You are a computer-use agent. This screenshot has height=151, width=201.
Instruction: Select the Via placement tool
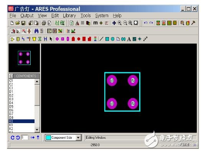[29, 39]
